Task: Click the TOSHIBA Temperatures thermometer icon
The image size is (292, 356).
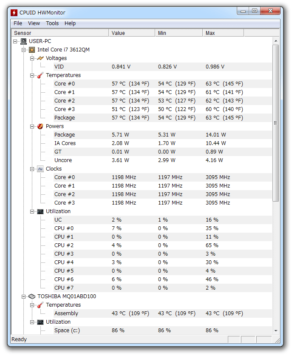Action: (40, 305)
